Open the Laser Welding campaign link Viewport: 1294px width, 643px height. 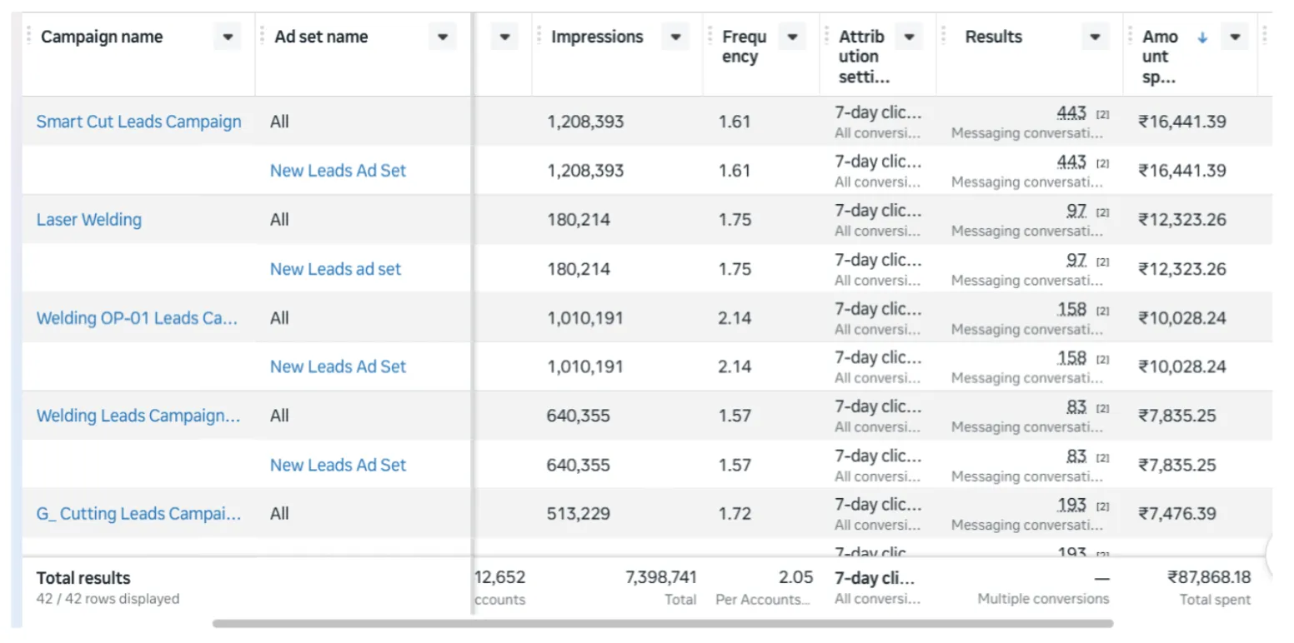pyautogui.click(x=89, y=220)
